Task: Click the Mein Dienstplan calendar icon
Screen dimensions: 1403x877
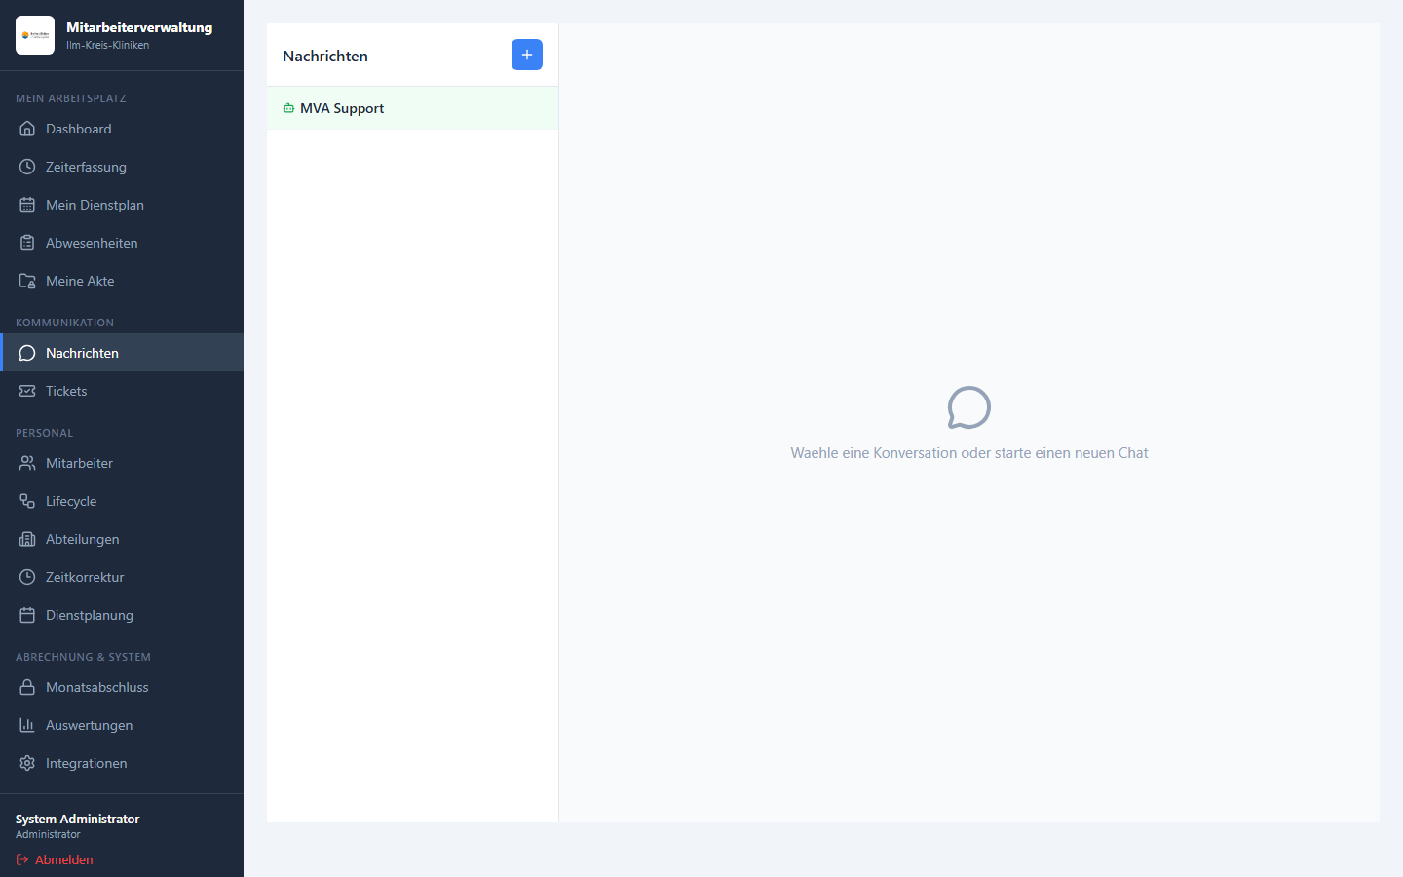Action: pos(27,205)
